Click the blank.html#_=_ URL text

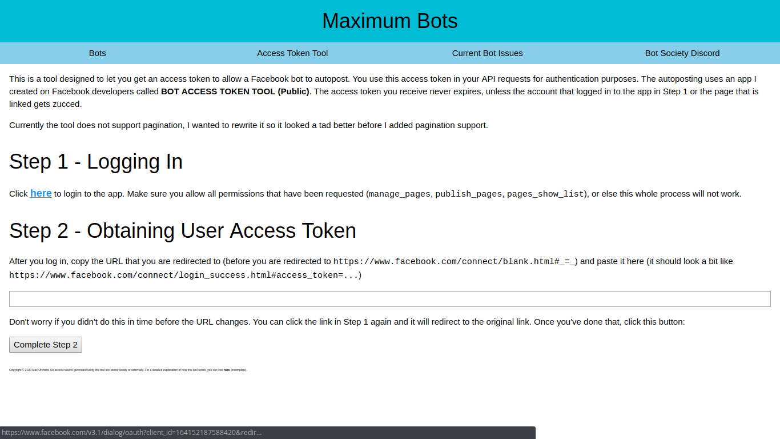(x=455, y=261)
